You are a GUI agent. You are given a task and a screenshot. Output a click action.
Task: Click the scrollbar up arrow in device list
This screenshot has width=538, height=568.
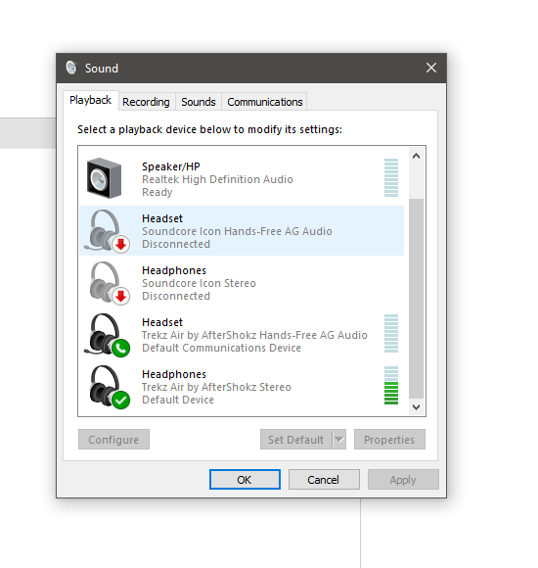(416, 156)
